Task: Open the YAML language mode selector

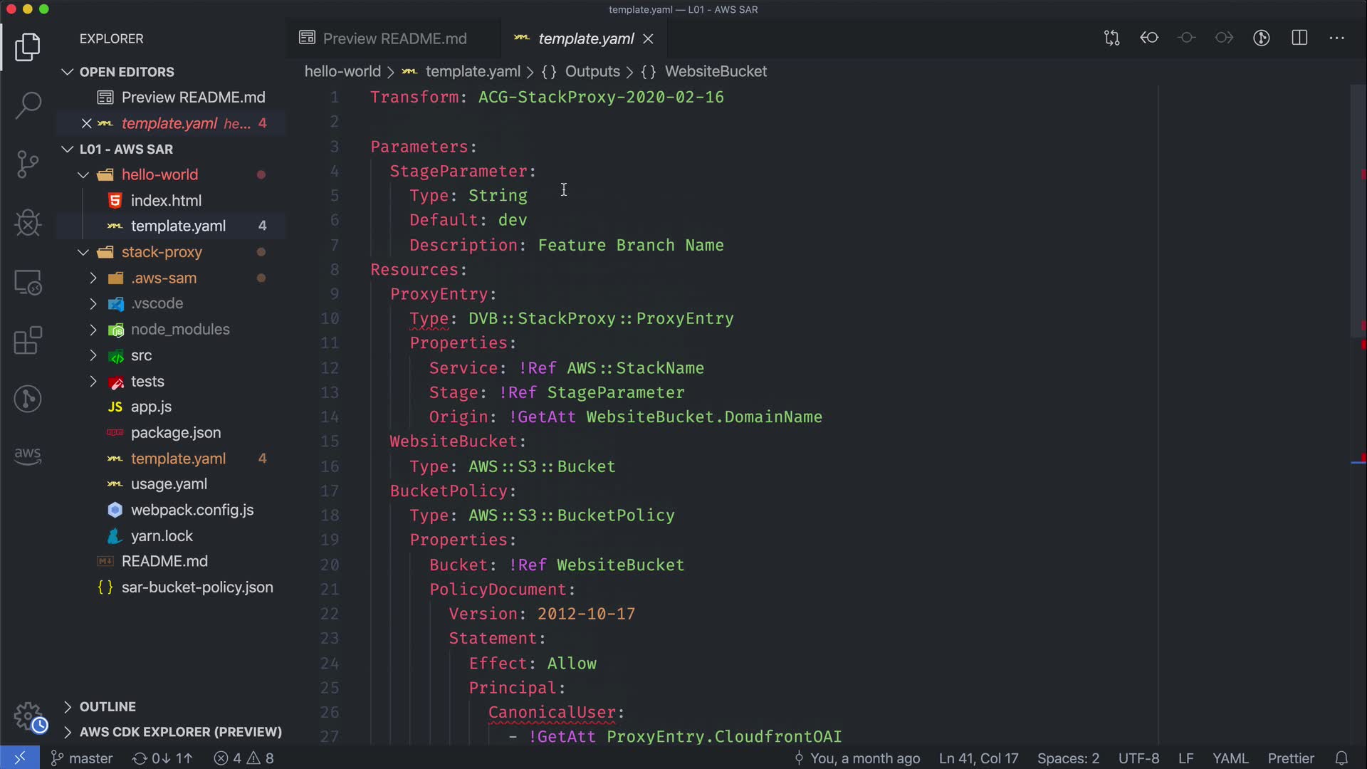Action: point(1230,758)
